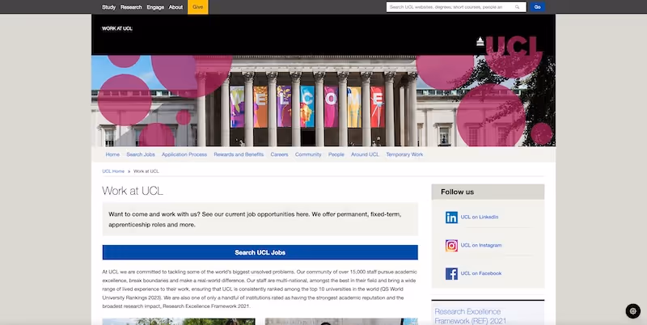
Task: Open Research Excellence Framework (REF) 2021 link
Action: 471,316
